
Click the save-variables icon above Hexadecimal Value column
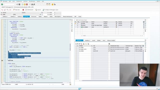tap(109, 44)
